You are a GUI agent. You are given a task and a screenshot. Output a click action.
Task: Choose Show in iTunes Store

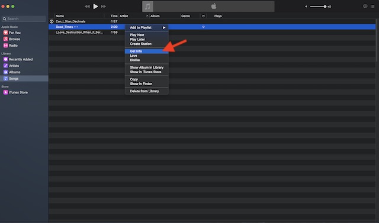[x=146, y=72]
